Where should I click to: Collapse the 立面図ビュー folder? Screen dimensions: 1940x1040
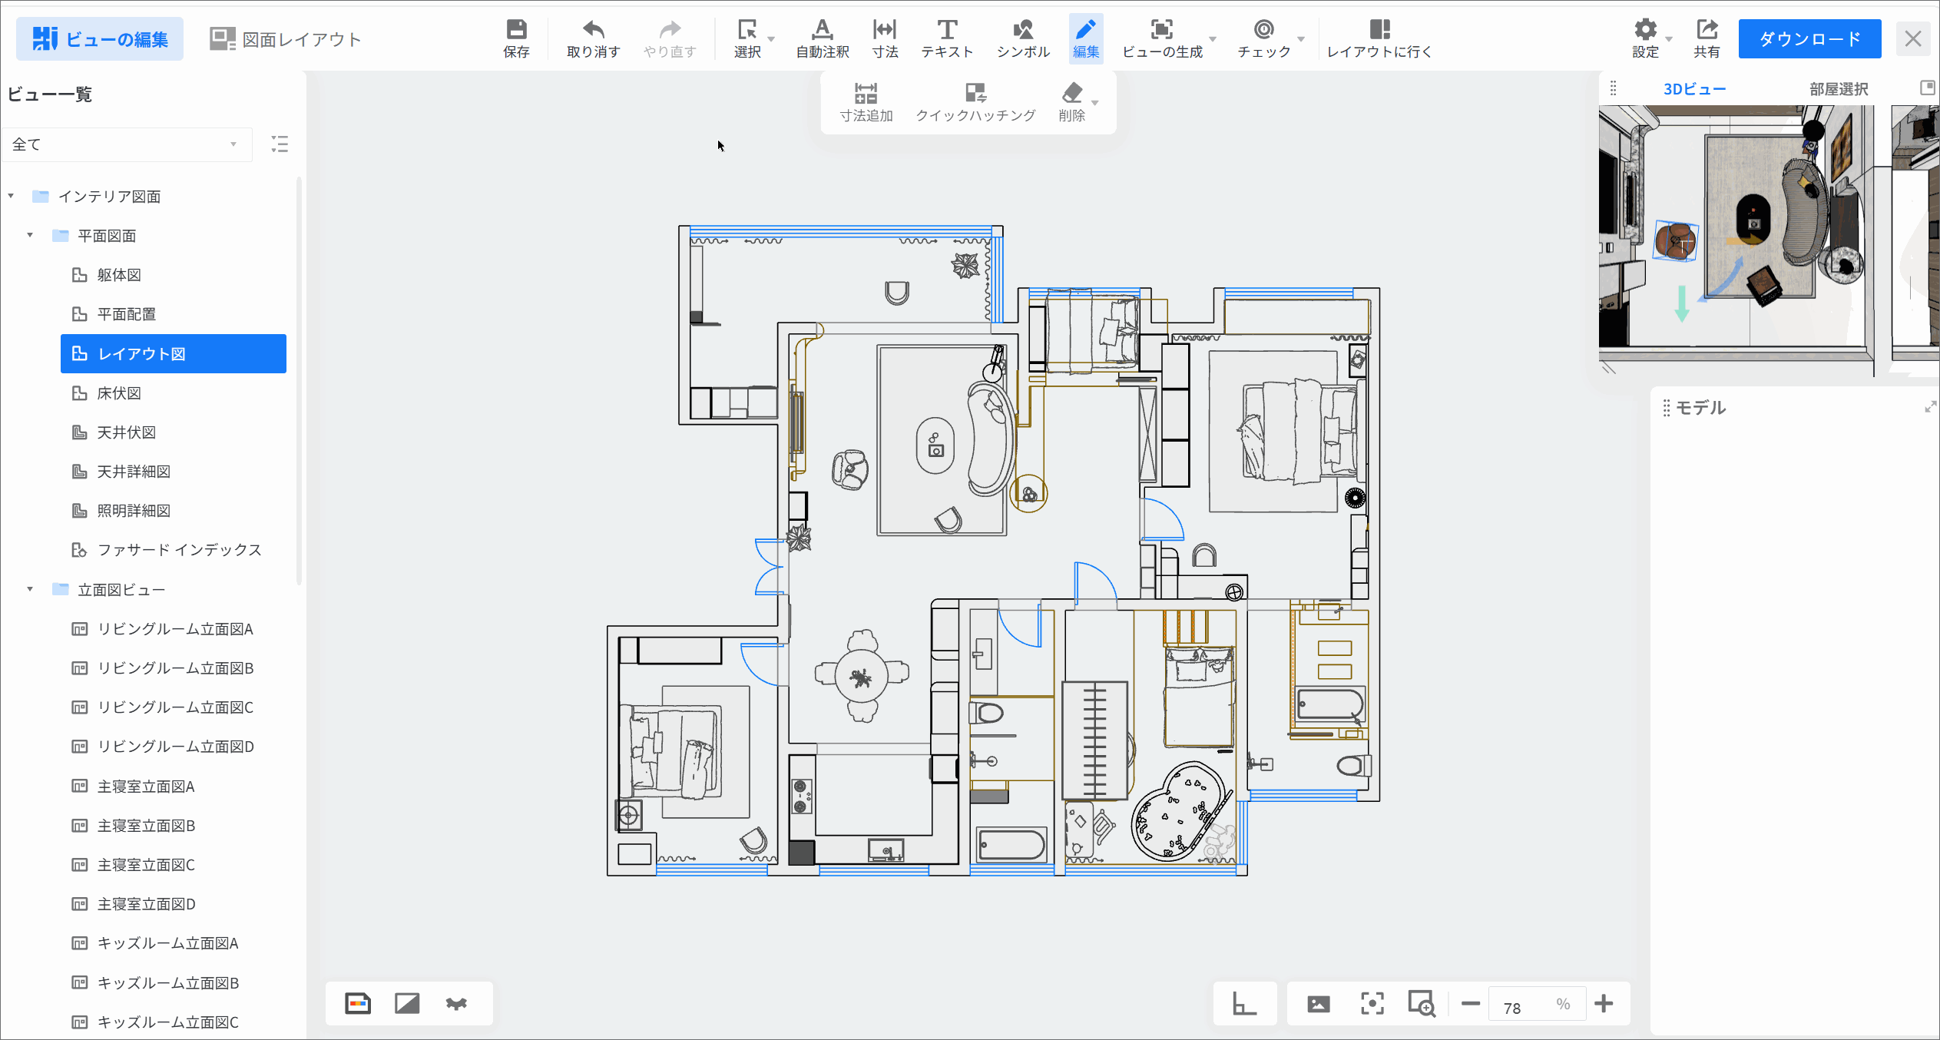30,589
